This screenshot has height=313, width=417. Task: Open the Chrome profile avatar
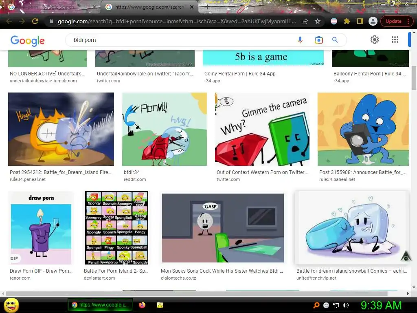point(373,21)
